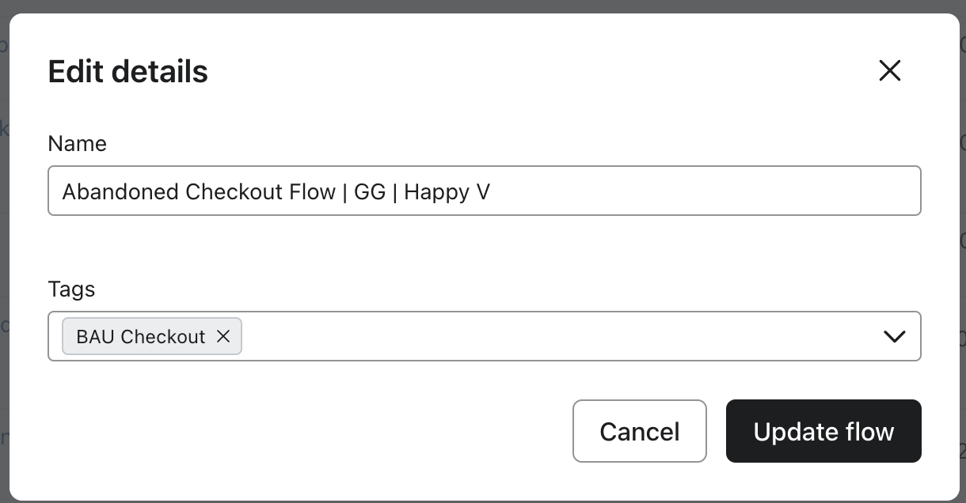Click first pipe separator in flow name

coord(345,191)
